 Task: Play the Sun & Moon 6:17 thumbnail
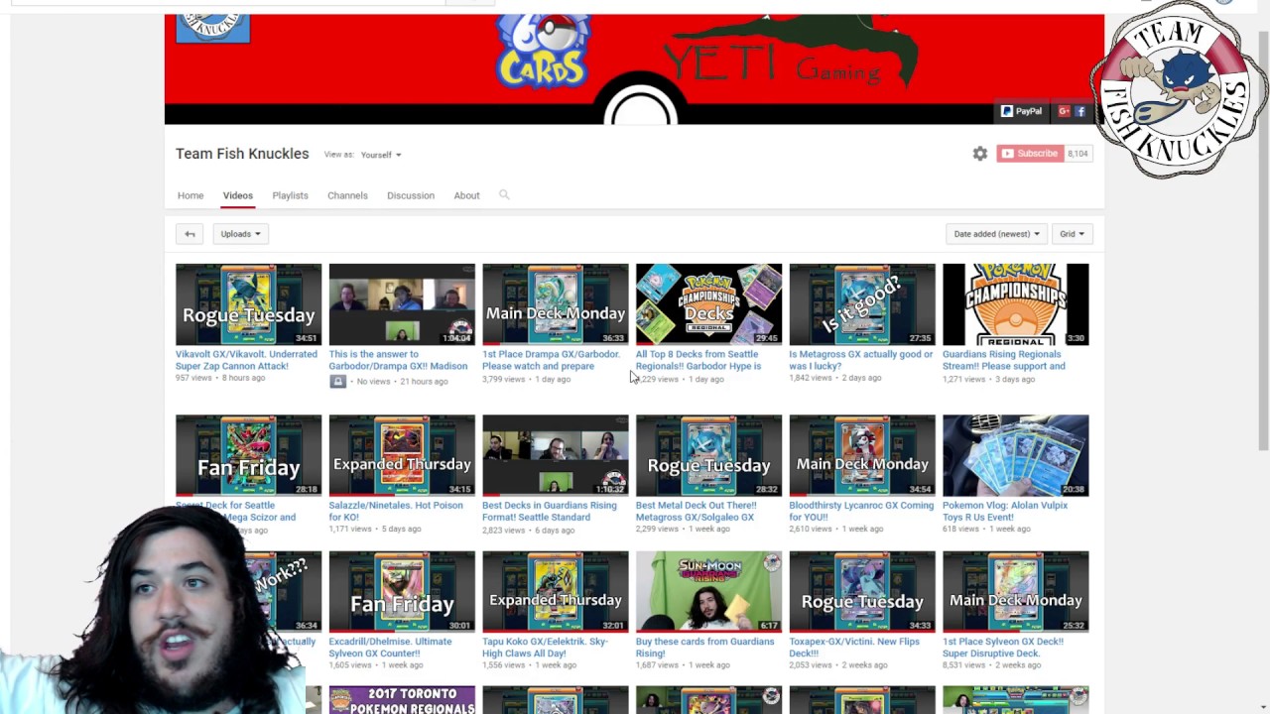coord(708,592)
